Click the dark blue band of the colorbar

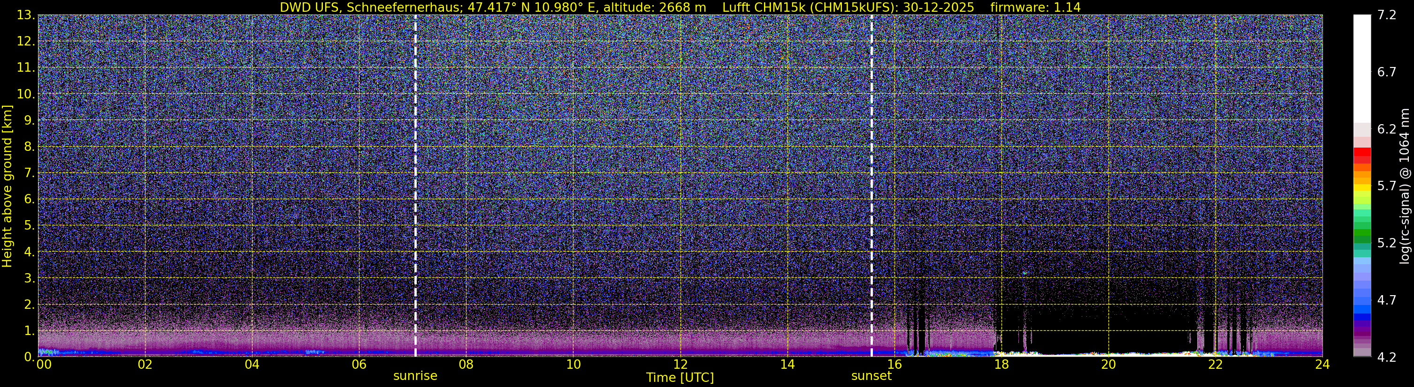point(1362,317)
